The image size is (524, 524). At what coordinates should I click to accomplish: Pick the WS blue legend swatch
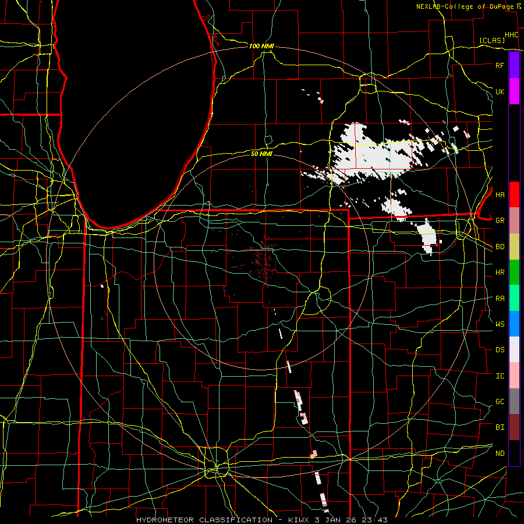point(514,324)
